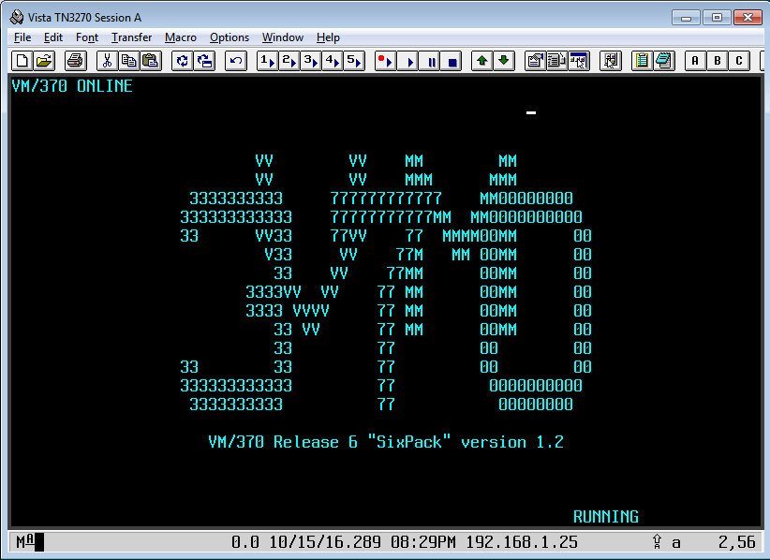Pause macro playback
Viewport: 770px width, 560px height.
pos(432,60)
